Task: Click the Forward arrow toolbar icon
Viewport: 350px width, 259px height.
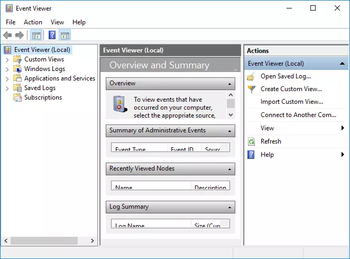Action: click(20, 35)
